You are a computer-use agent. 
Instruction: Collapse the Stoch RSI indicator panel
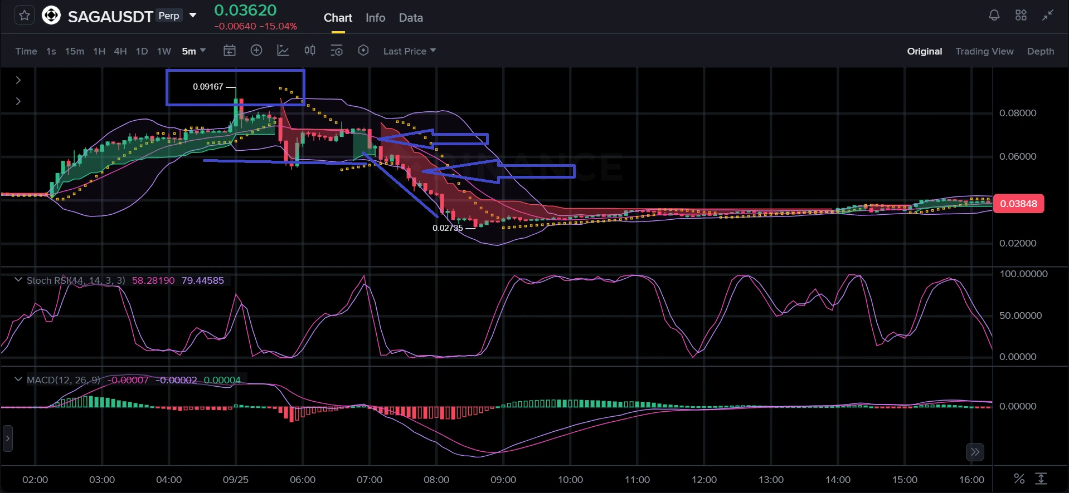coord(18,280)
